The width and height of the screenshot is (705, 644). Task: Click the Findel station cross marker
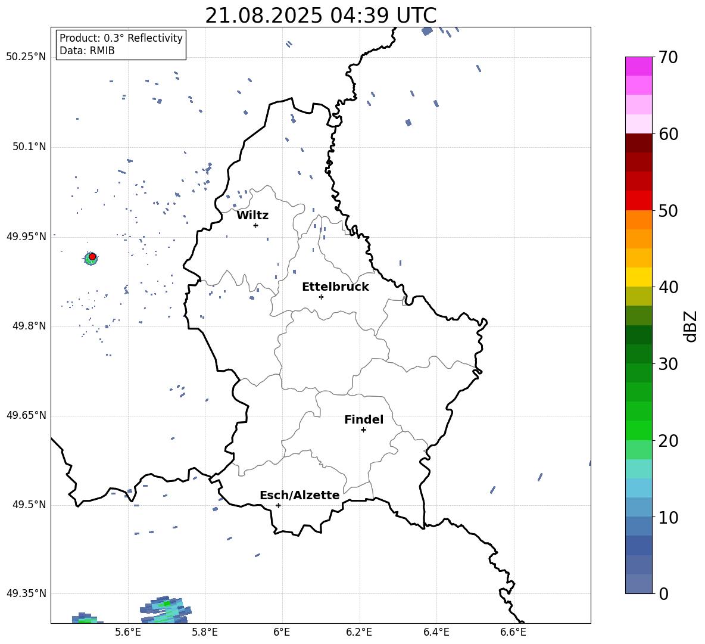tap(363, 430)
